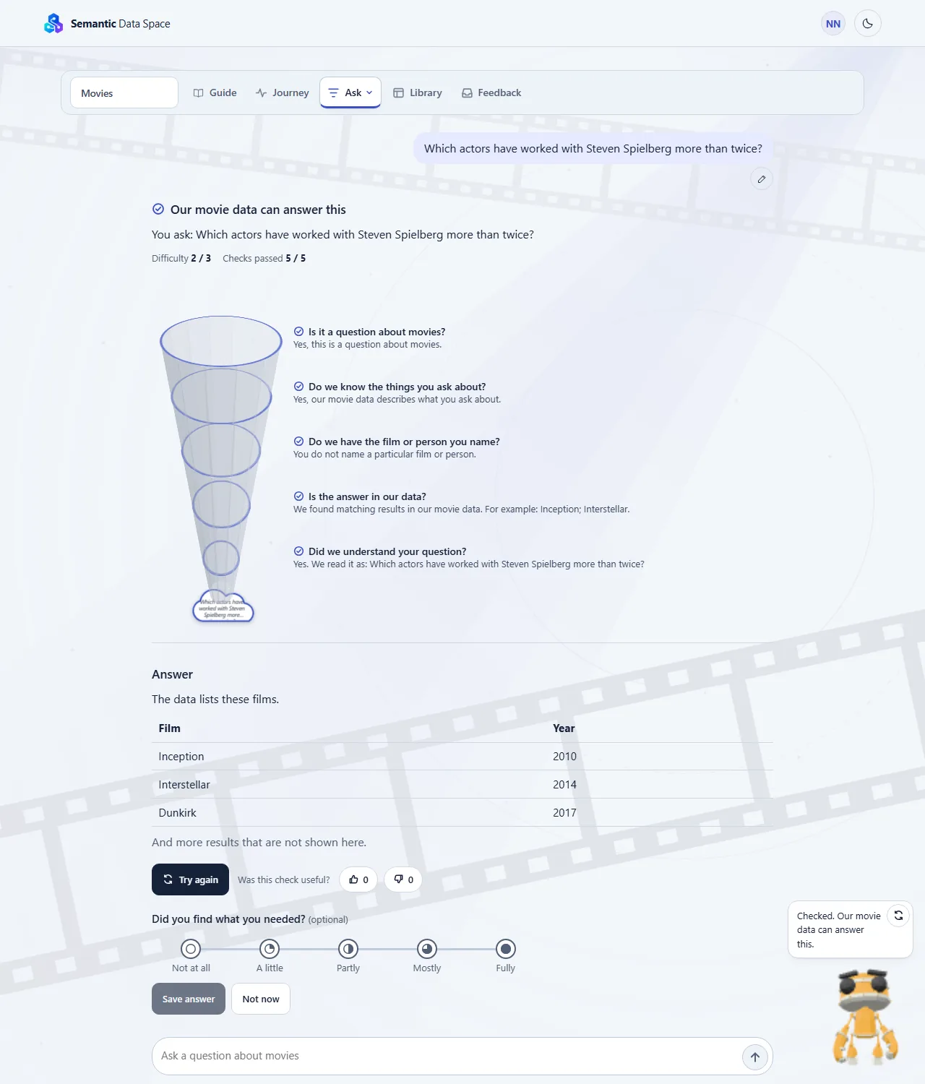
Task: Click the user question chat bubble
Action: pyautogui.click(x=593, y=149)
